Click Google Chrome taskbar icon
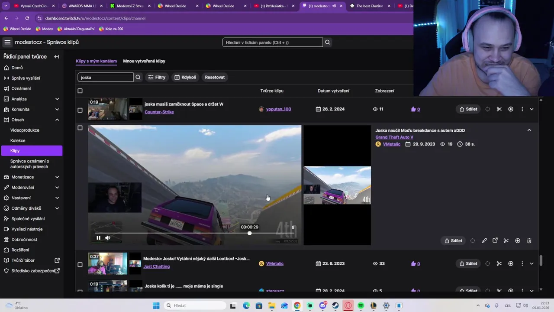This screenshot has width=554, height=312. point(297,305)
